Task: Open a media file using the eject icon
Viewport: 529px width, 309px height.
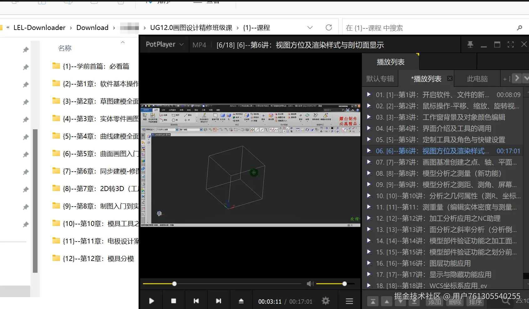Action: 241,301
